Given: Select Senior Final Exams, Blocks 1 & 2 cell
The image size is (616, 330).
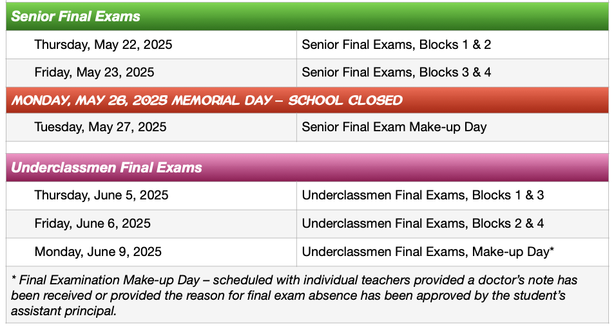Looking at the screenshot, I should (452, 45).
